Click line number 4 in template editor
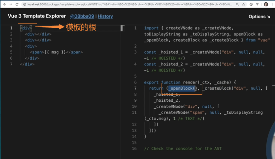This screenshot has height=159, width=275. click(x=11, y=46)
